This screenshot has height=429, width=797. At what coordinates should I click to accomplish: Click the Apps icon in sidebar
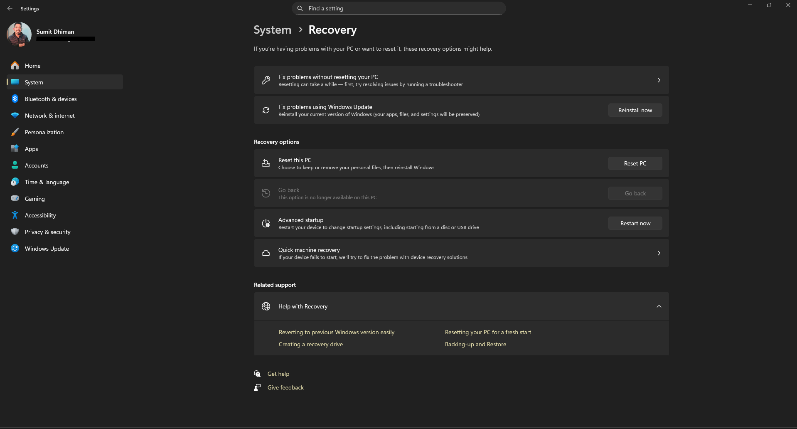15,148
